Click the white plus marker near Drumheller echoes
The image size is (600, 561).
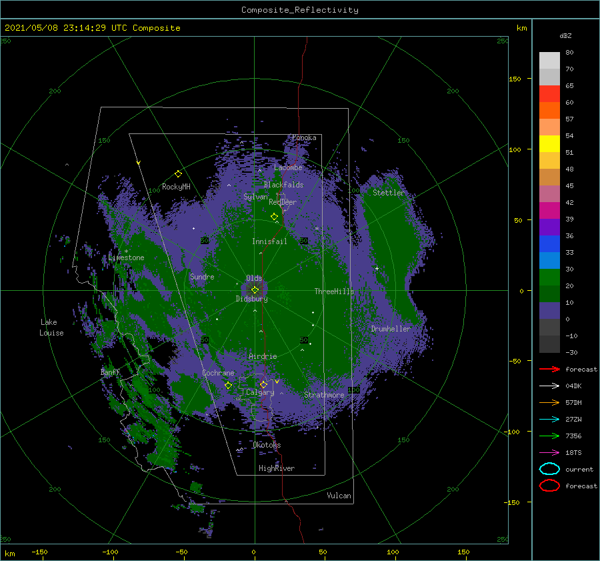[377, 268]
